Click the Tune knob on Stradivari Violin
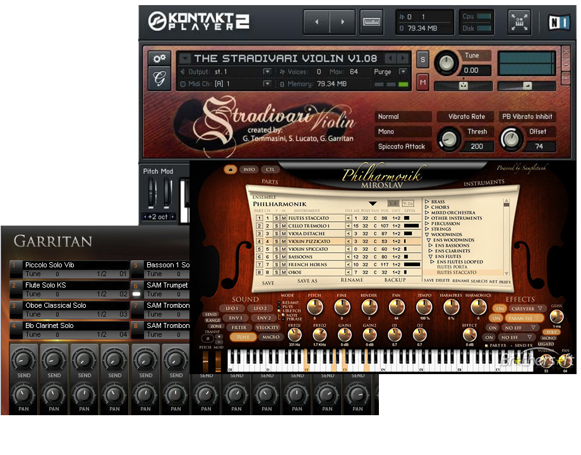Image resolution: width=581 pixels, height=455 pixels. pos(446,63)
